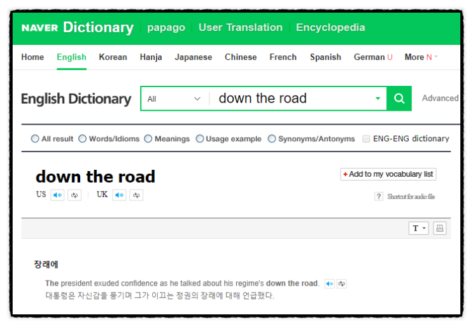This screenshot has width=473, height=327.
Task: Play audio for the example sentence
Action: click(330, 284)
